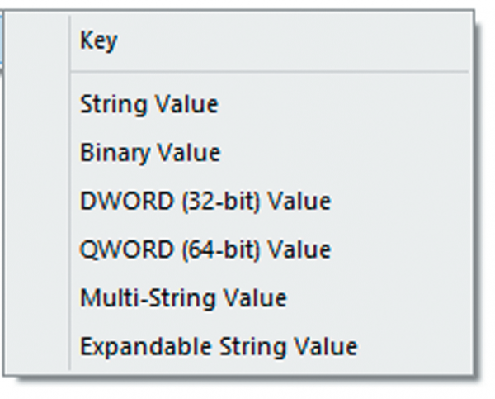Image resolution: width=495 pixels, height=399 pixels.
Task: Choose the DWORD menu option
Action: point(205,201)
